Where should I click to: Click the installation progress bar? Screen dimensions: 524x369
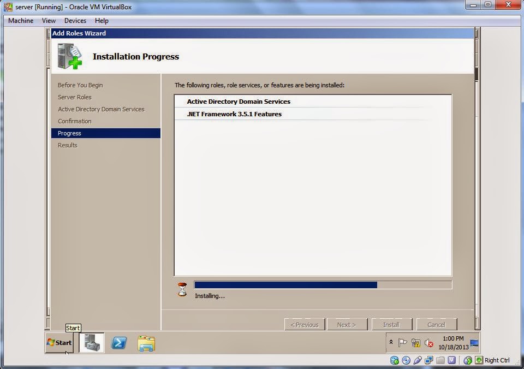pyautogui.click(x=323, y=285)
